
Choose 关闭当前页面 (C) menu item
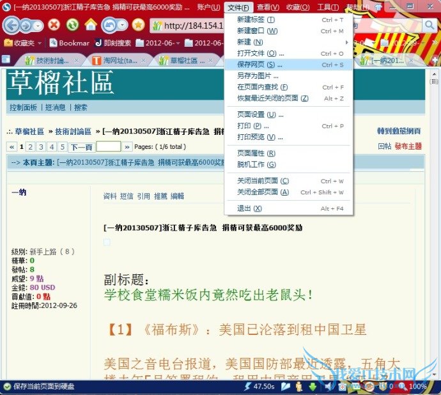[x=289, y=181]
